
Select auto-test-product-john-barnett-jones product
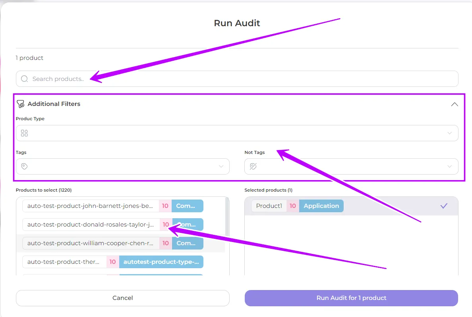coord(90,206)
